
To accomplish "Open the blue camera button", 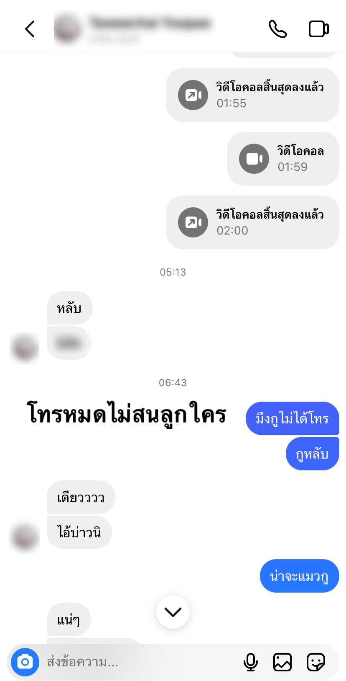I will click(25, 662).
